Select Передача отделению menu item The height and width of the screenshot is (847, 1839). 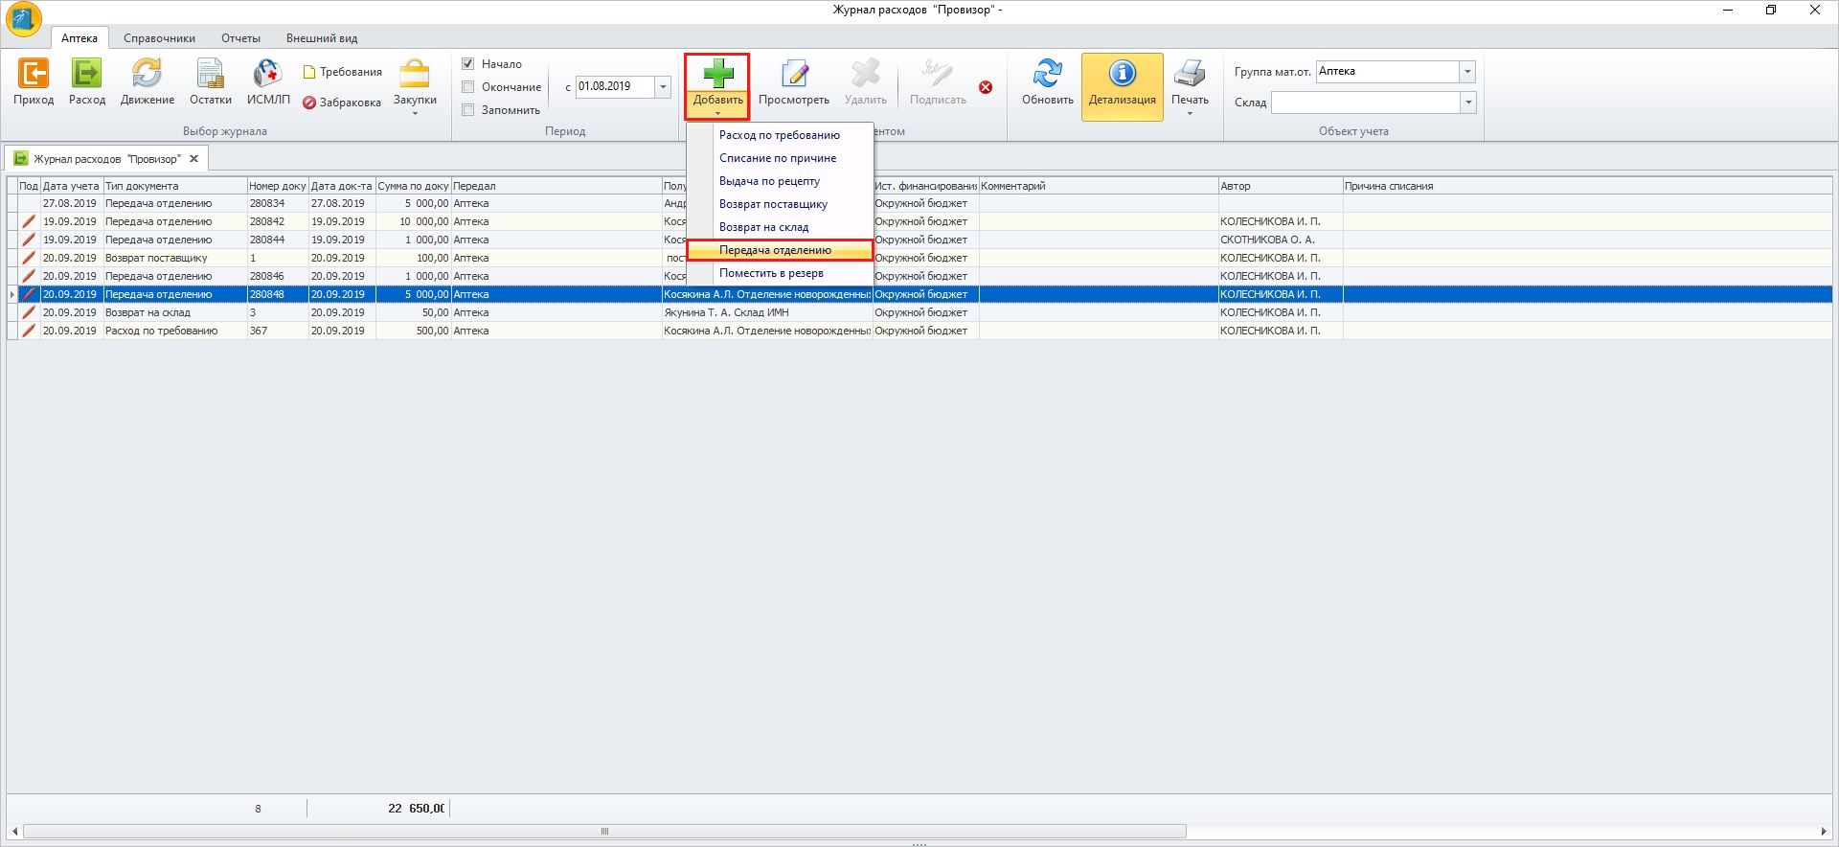point(775,250)
